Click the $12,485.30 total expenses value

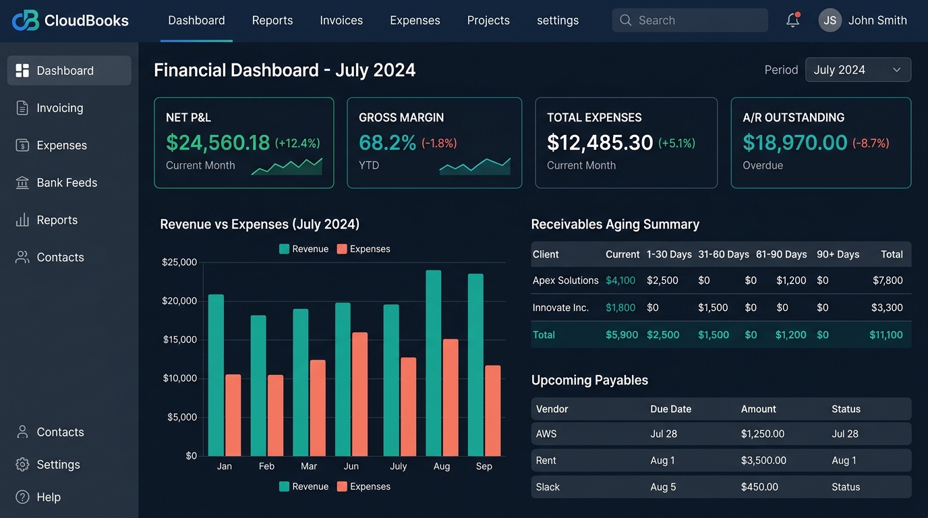600,142
